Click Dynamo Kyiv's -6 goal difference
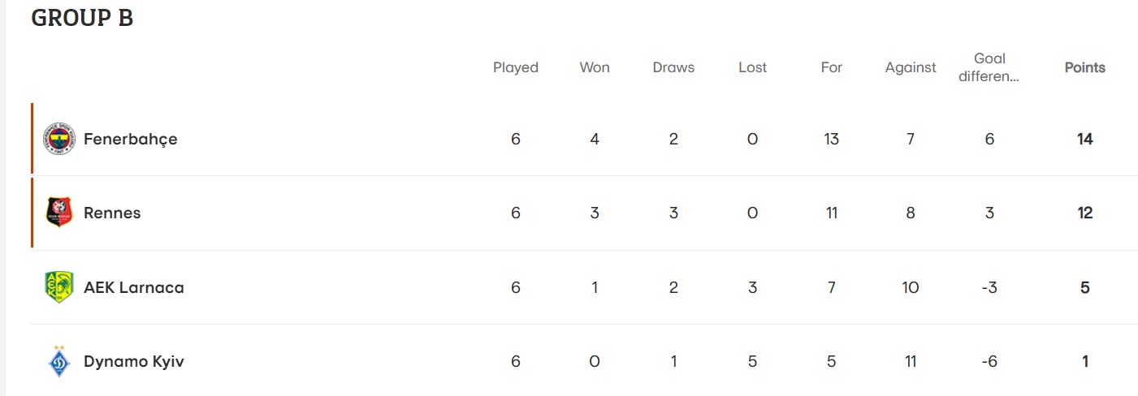The width and height of the screenshot is (1138, 396). tap(989, 362)
